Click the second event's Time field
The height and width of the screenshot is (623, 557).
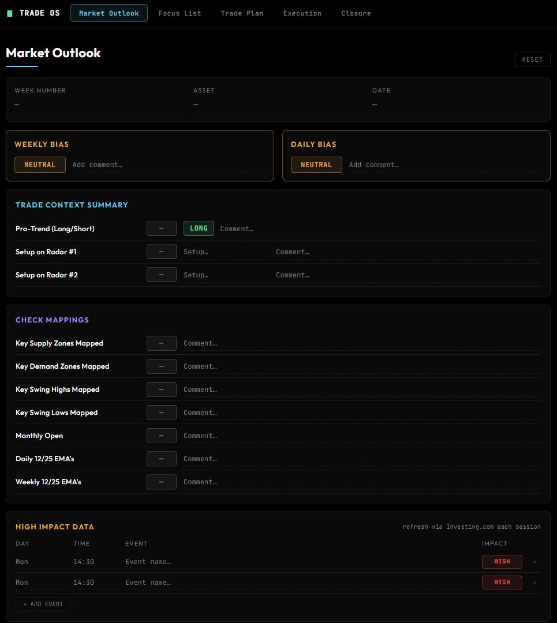point(96,583)
